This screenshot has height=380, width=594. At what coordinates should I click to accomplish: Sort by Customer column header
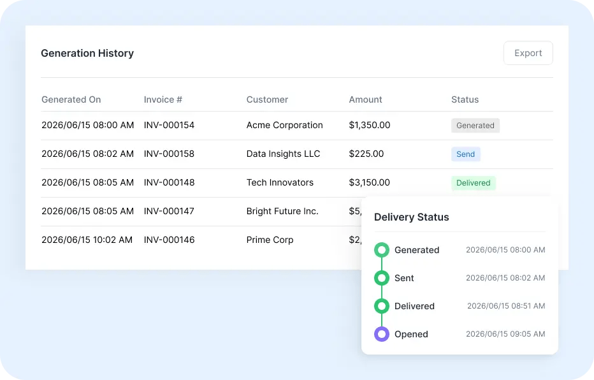click(267, 99)
